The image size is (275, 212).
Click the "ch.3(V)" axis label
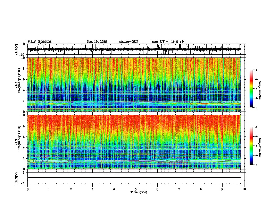coord(17,178)
